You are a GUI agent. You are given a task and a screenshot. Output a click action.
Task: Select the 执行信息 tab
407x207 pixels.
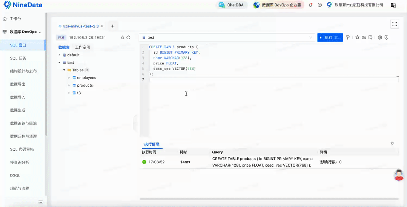[152, 144]
